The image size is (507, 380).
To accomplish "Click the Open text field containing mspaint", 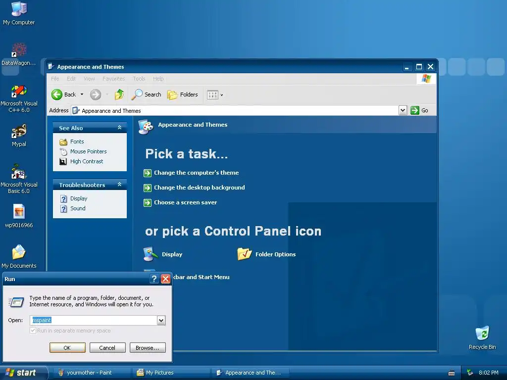I will click(x=94, y=320).
